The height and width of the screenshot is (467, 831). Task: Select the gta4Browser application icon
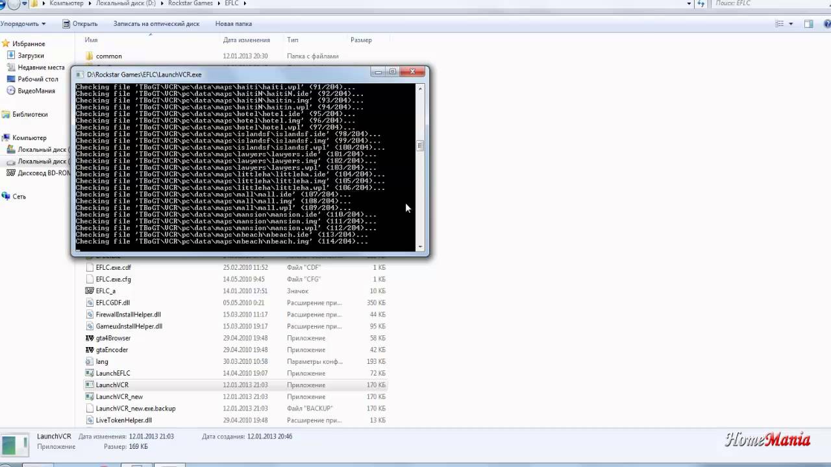[x=90, y=338]
